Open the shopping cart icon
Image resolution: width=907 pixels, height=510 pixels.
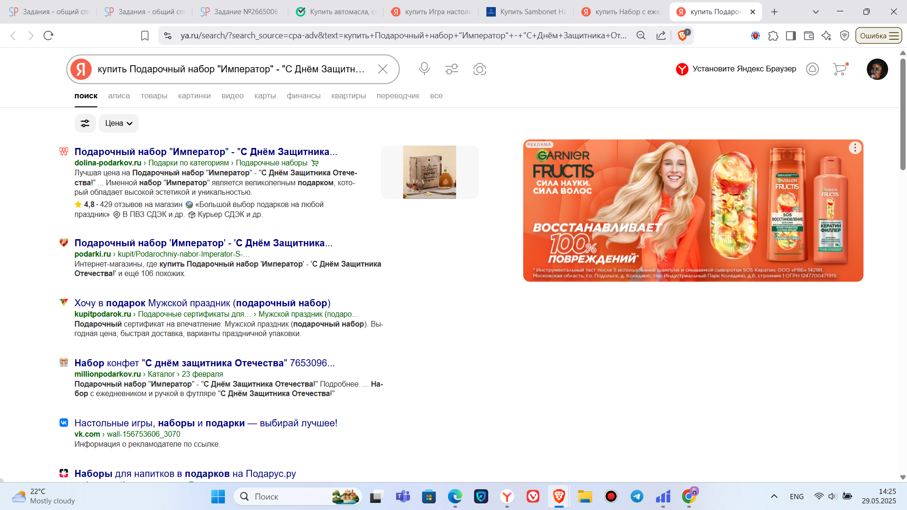(840, 69)
